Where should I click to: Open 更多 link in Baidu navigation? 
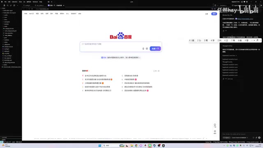[x=80, y=14]
